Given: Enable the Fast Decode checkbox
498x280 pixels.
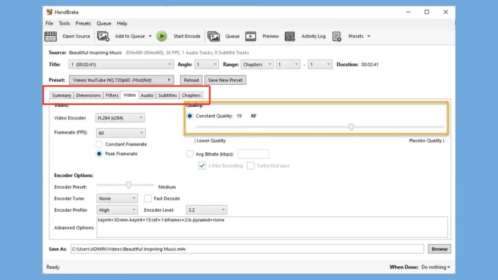Looking at the screenshot, I should [148, 199].
